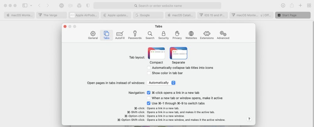Screen dimensions: 314x127
Task: Check 'When a new tab or window opens, make it active'
Action: (x=149, y=98)
